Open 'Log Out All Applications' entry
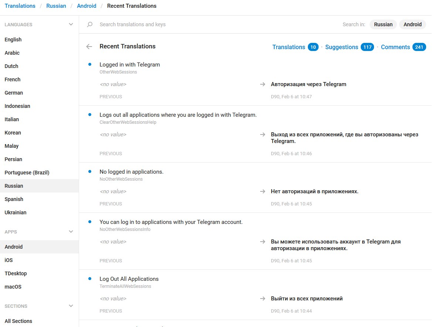435x327 pixels. pos(129,279)
